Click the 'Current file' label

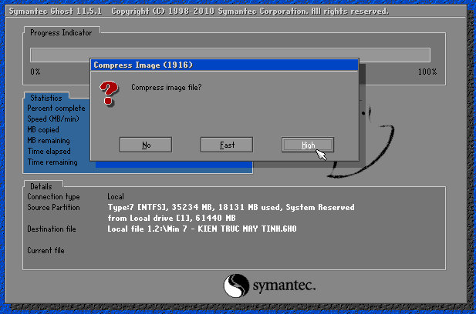coord(46,251)
